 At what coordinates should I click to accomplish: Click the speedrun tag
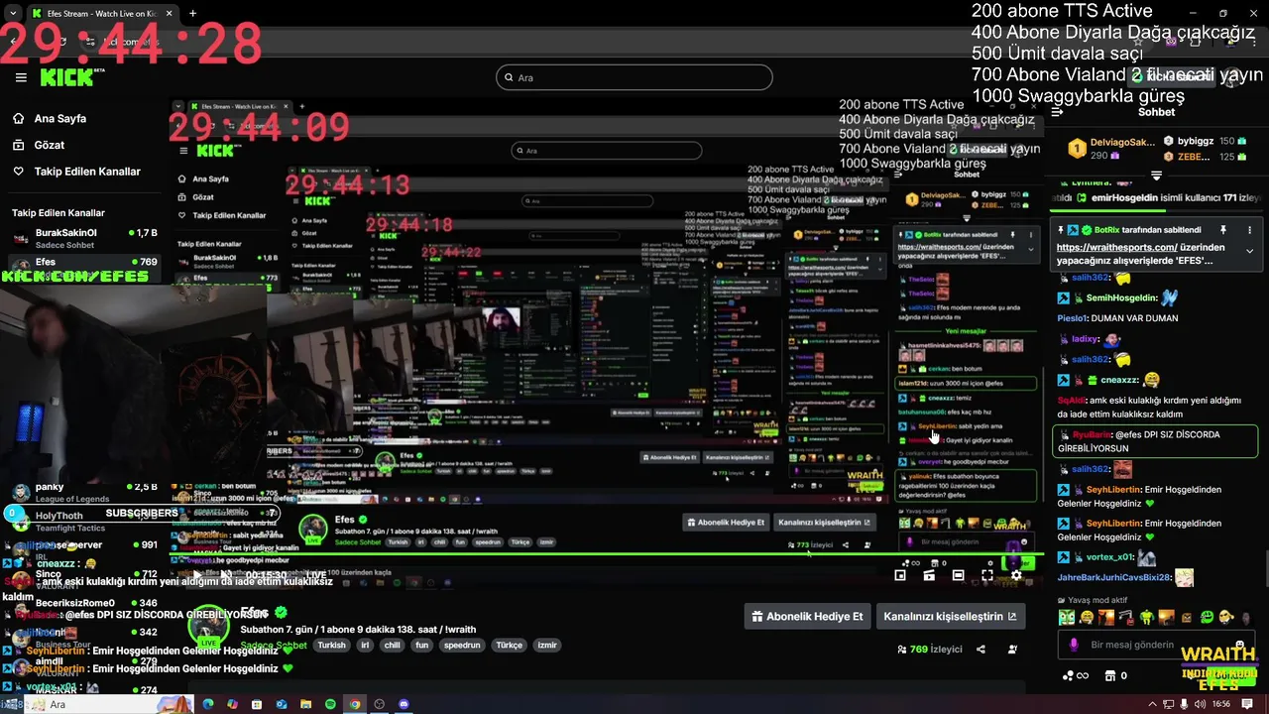[x=462, y=645]
